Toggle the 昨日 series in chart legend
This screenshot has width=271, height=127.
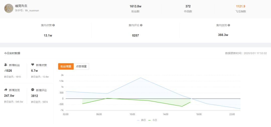coord(142,120)
